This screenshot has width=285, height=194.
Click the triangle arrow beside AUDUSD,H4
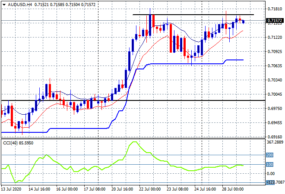[x=4, y=5]
